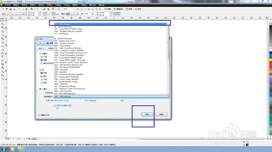Select the Table tool in toolbox
Image resolution: width=272 pixels, height=152 pixels.
(x=2, y=60)
